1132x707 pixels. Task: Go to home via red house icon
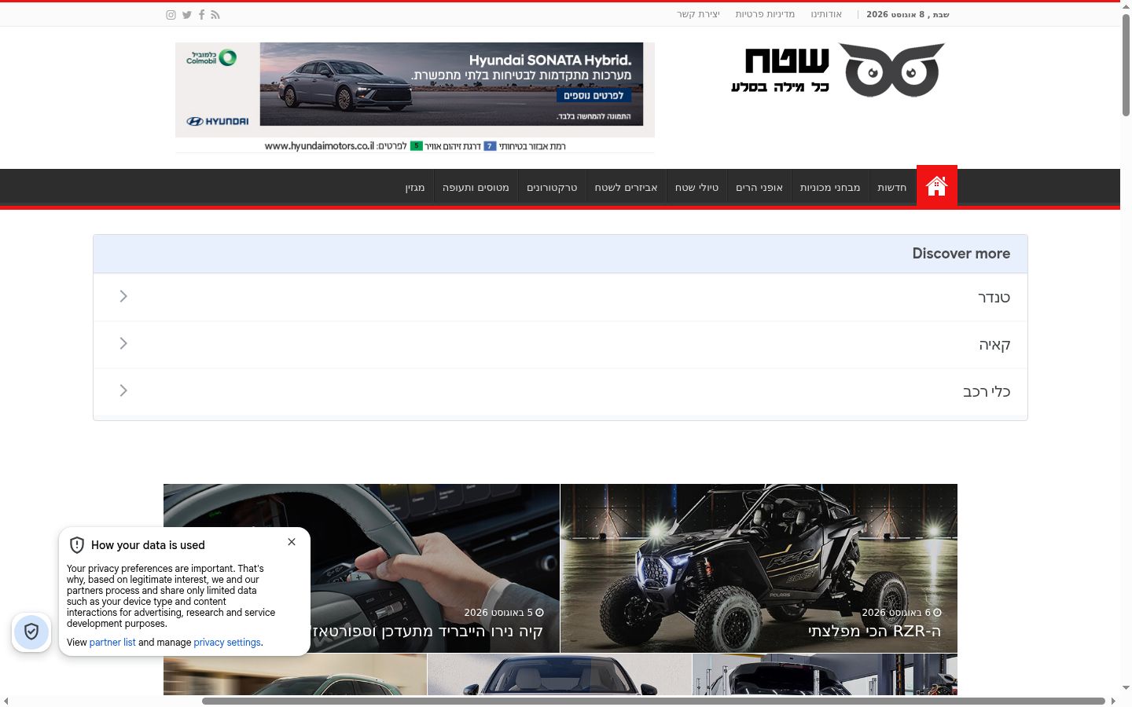tap(936, 186)
